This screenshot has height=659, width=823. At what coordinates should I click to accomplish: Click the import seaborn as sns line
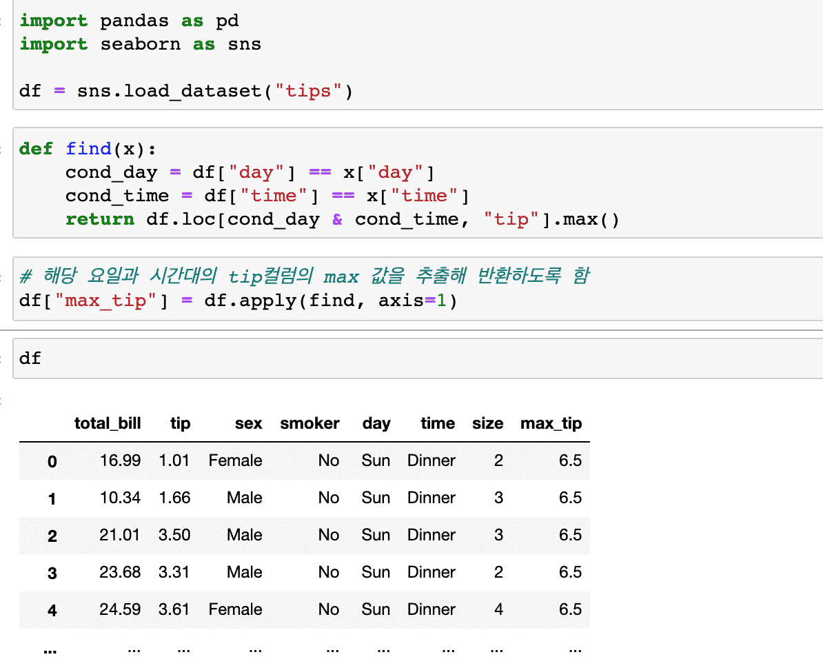click(140, 44)
